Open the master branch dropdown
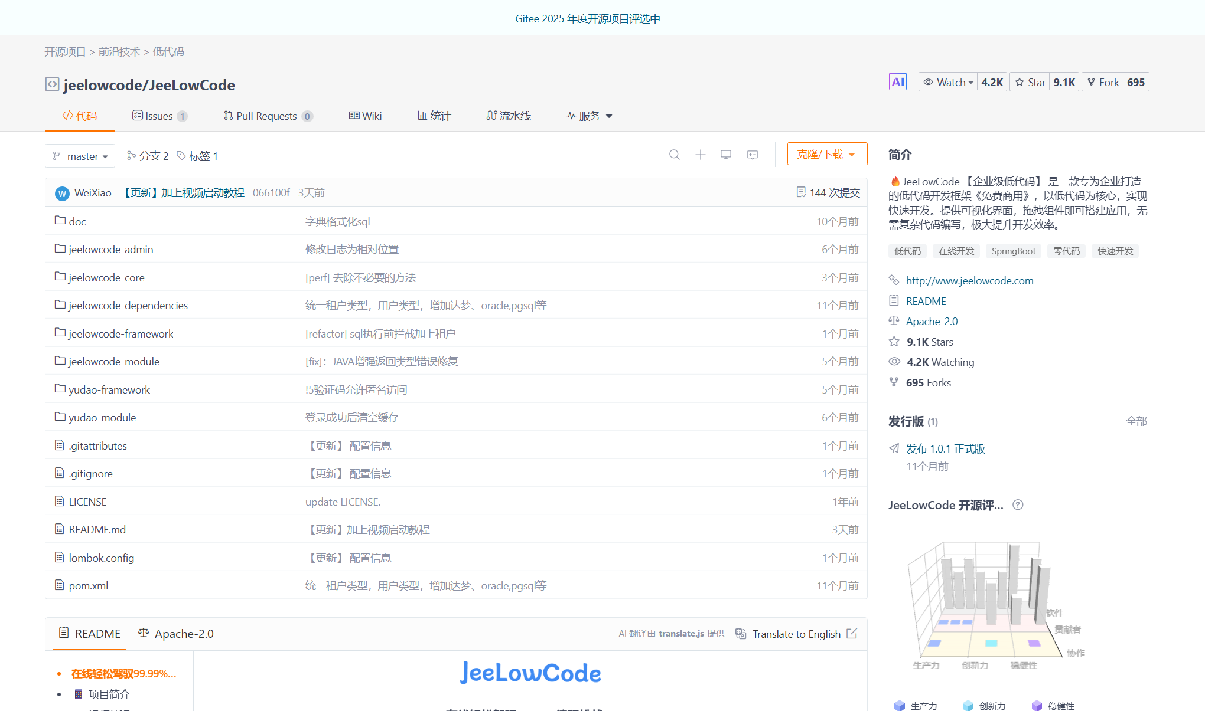 pos(80,156)
